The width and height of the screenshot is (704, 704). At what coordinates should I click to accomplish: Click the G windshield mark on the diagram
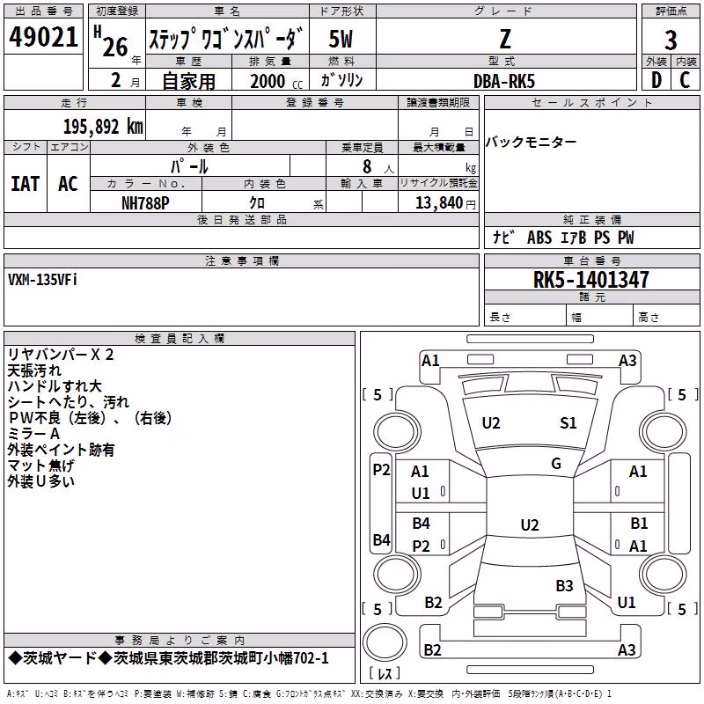(556, 464)
